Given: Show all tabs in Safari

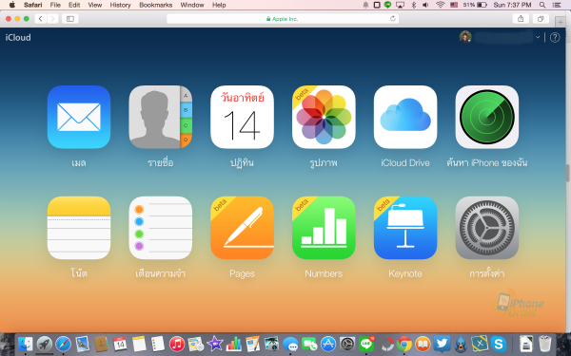Looking at the screenshot, I should coord(541,19).
